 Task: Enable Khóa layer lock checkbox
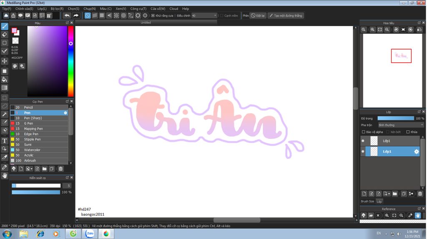click(408, 132)
